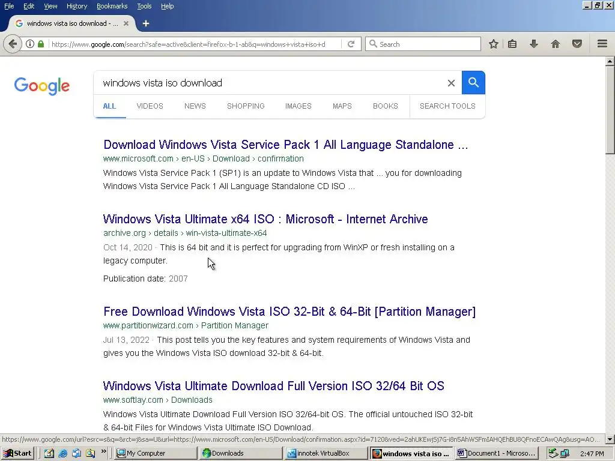Click the Google logo
Viewport: 615px width, 461px height.
pos(42,86)
